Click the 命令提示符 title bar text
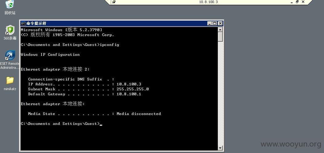The width and height of the screenshot is (324, 153). 36,23
